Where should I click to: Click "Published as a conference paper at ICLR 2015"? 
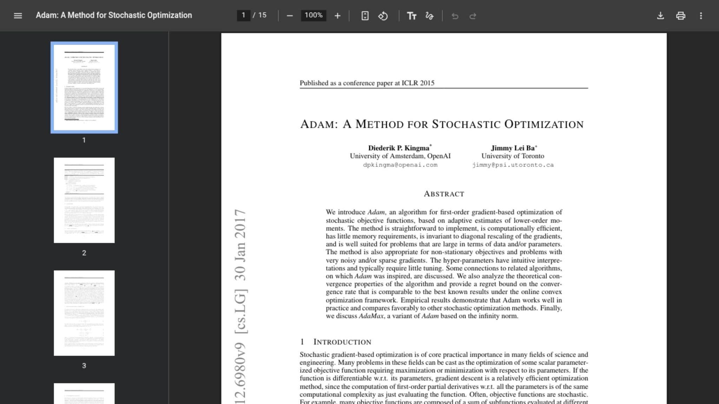[367, 83]
